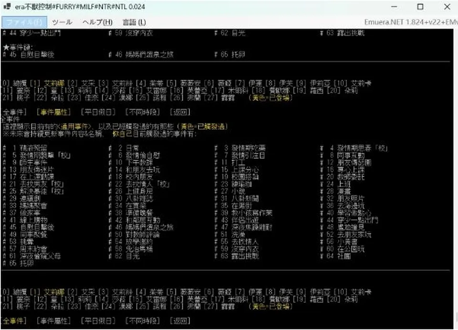Choose event 41 線上購物
Screen dimensions: 458x330
coord(25,220)
